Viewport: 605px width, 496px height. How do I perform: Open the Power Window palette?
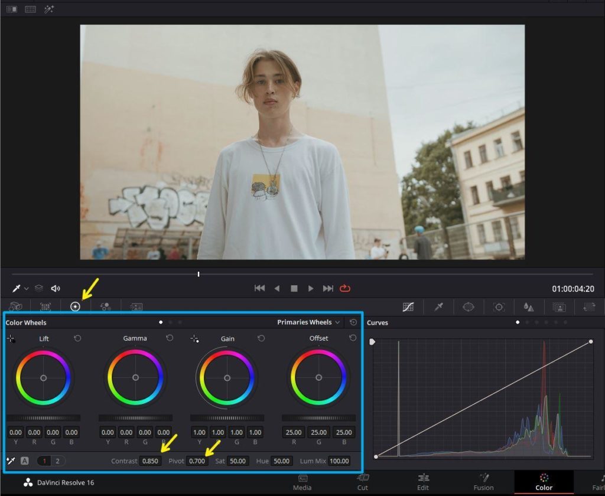tap(469, 307)
